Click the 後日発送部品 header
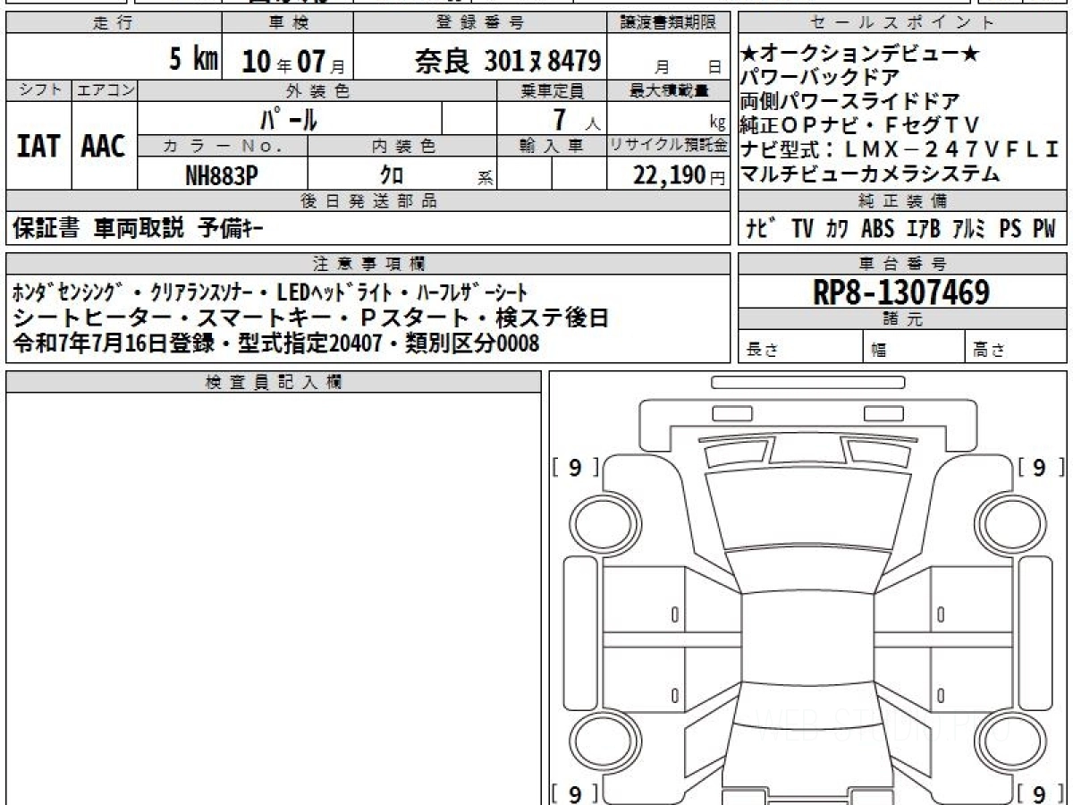The height and width of the screenshot is (805, 1073). [x=368, y=201]
